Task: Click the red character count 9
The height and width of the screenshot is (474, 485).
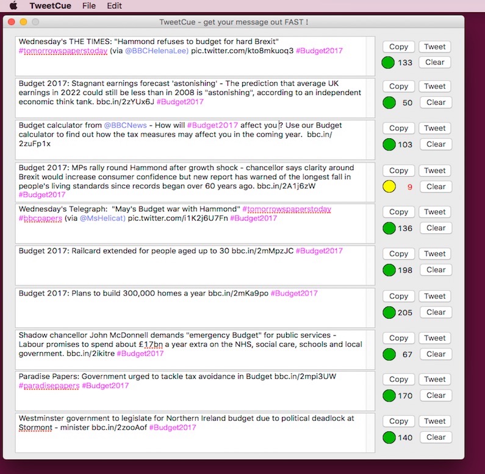Action: [410, 187]
